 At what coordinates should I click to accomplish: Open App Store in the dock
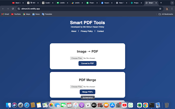point(112,105)
